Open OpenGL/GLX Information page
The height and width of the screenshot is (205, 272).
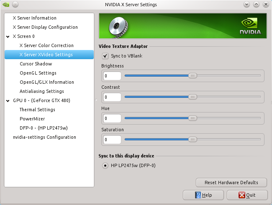click(47, 82)
